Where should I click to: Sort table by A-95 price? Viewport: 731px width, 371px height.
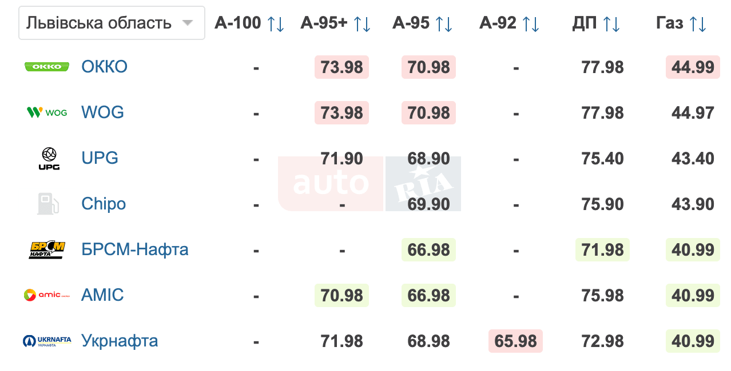pyautogui.click(x=444, y=23)
